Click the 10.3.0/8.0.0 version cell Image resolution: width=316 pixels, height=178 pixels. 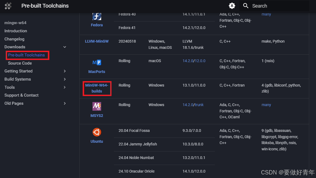[x=193, y=144]
